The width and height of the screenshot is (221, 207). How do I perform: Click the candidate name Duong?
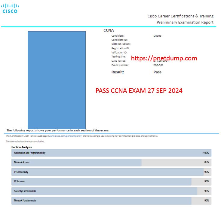(157, 36)
